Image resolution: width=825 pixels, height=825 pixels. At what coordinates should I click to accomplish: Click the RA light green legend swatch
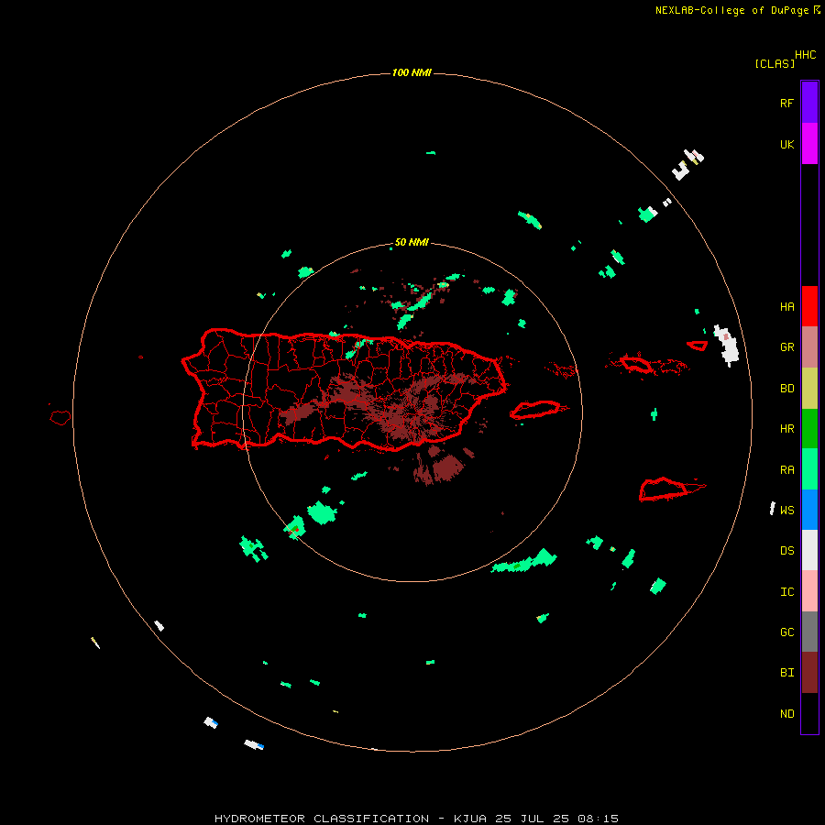809,469
